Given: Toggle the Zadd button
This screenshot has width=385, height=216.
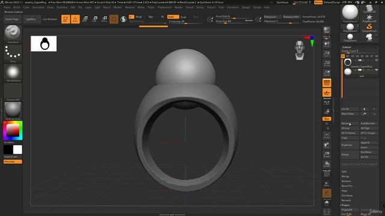Looking at the screenshot, I should (173, 17).
